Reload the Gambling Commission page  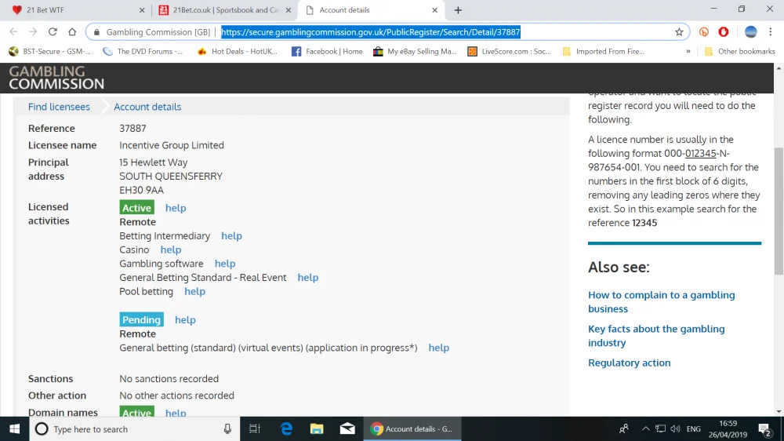(53, 31)
